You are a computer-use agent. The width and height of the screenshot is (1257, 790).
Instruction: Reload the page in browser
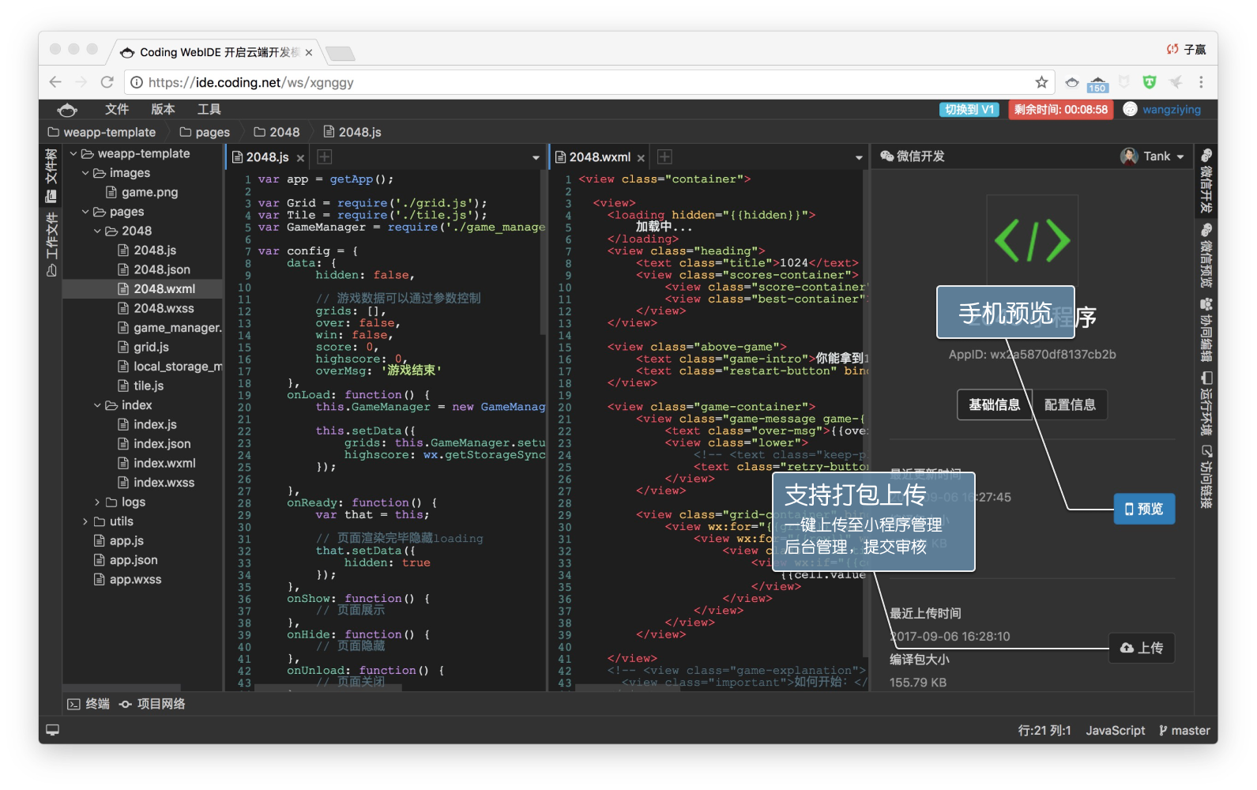click(x=107, y=82)
